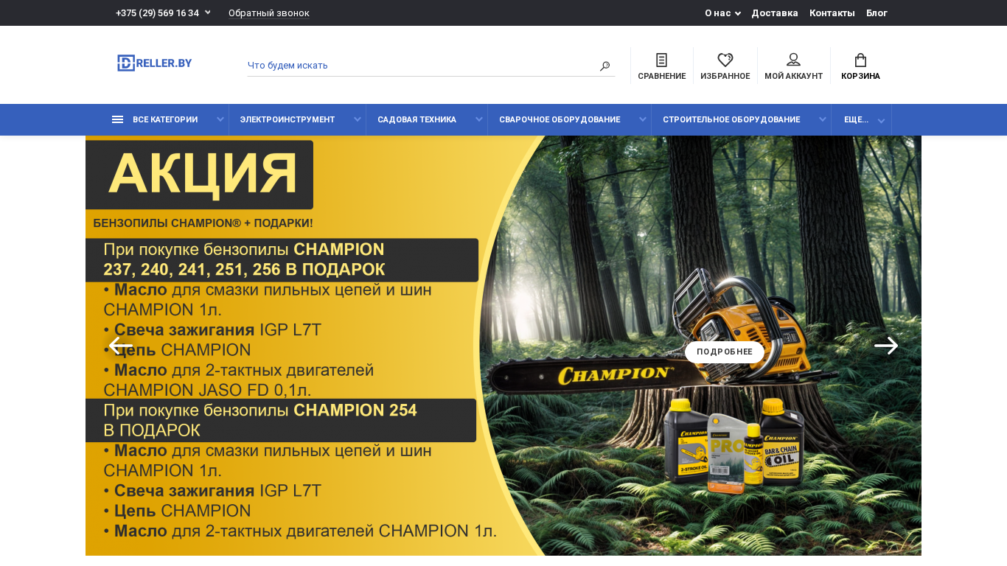Open the Строительное оборудование menu item
The width and height of the screenshot is (1007, 566).
point(731,119)
